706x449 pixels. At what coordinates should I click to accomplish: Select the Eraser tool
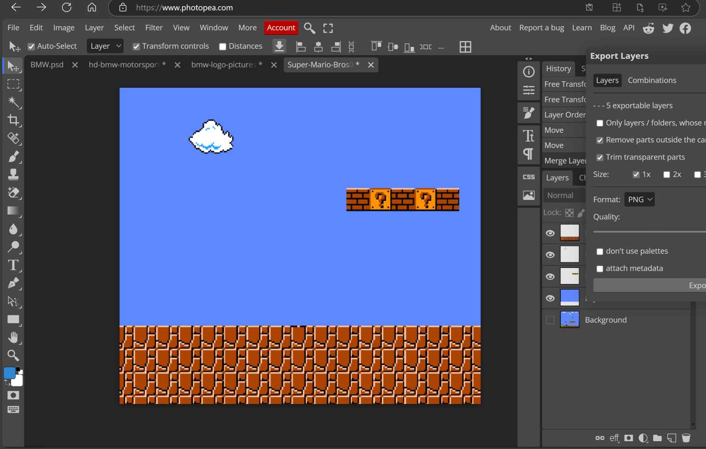[13, 193]
